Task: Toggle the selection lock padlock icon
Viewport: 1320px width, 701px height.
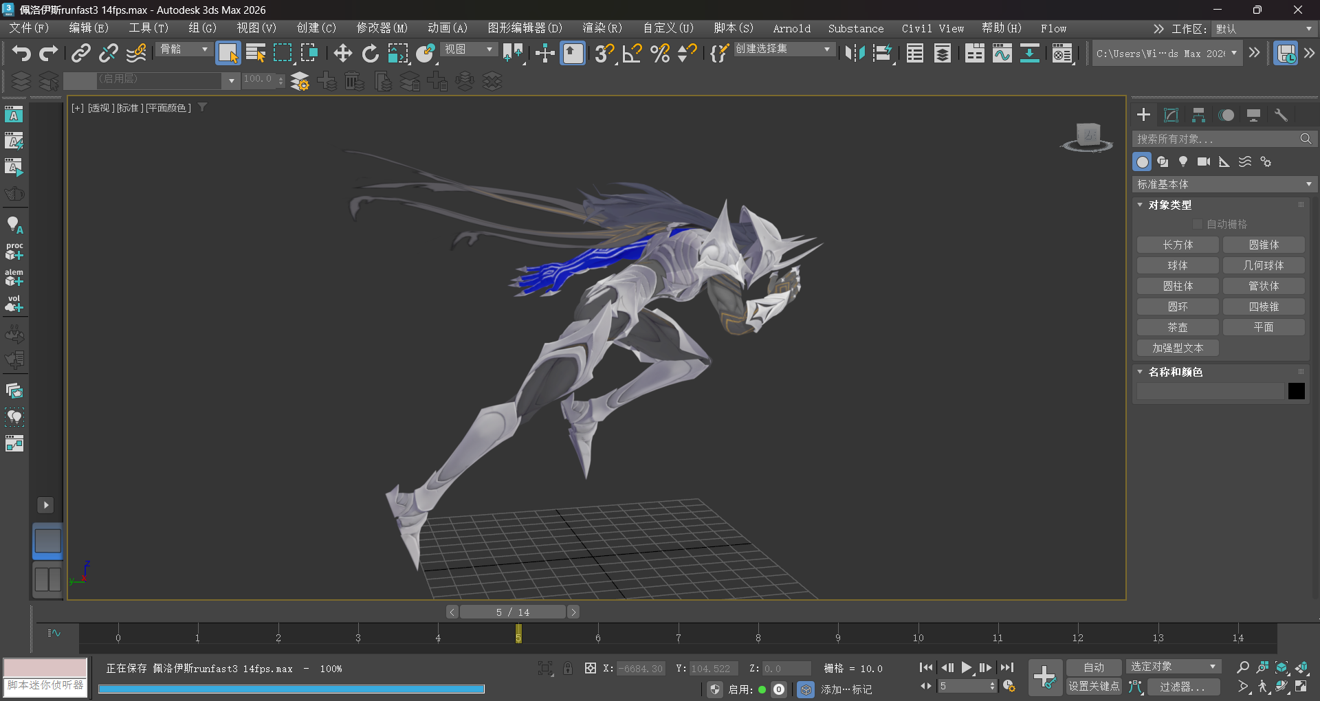Action: click(568, 668)
